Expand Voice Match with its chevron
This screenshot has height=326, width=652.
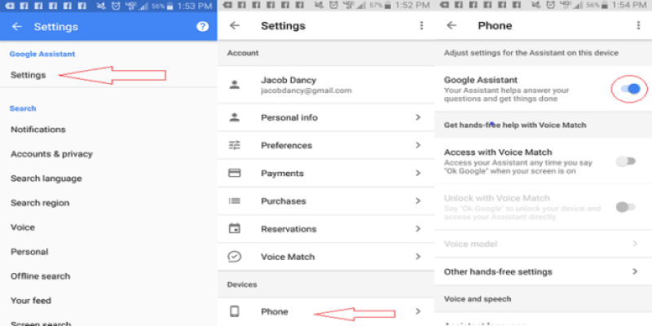(418, 257)
